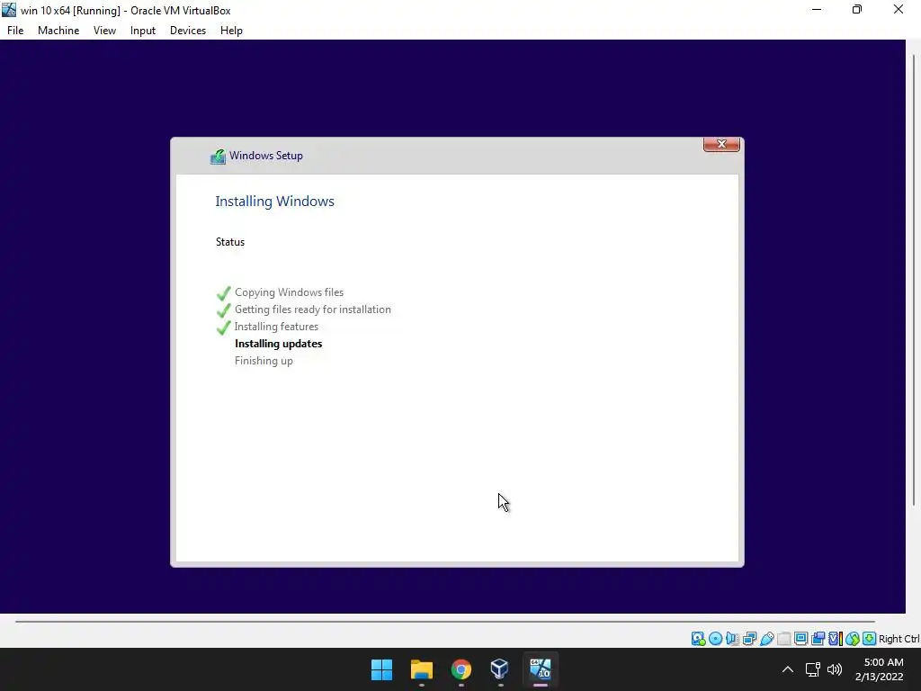This screenshot has height=691, width=921.
Task: Close the Windows Setup dialog
Action: point(721,144)
